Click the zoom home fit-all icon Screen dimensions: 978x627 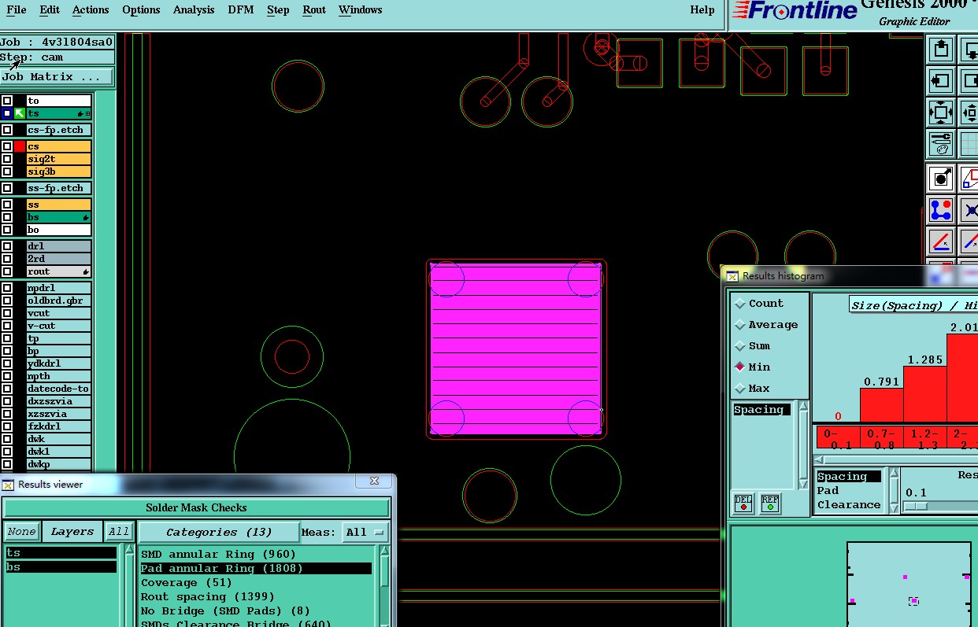(940, 112)
